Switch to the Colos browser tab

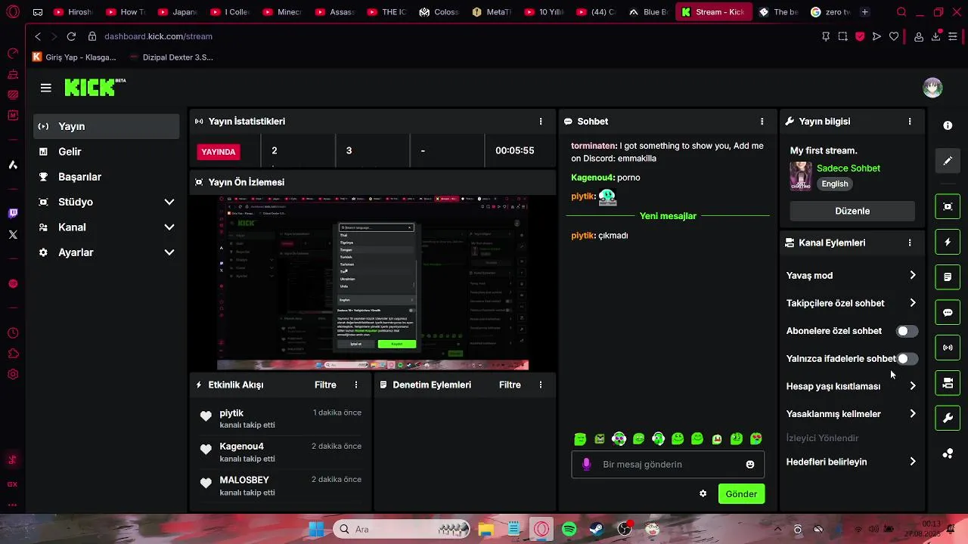click(x=439, y=12)
